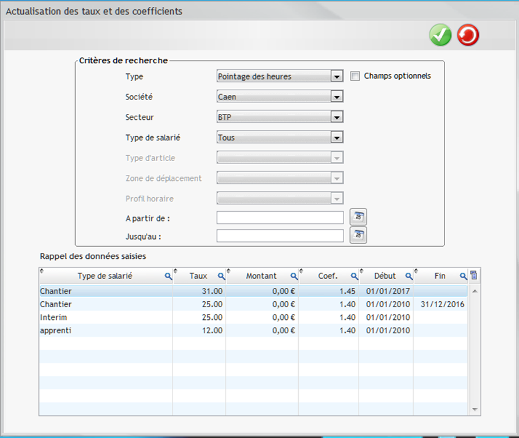
Task: Click search magnifier in Taux column
Action: pos(221,276)
